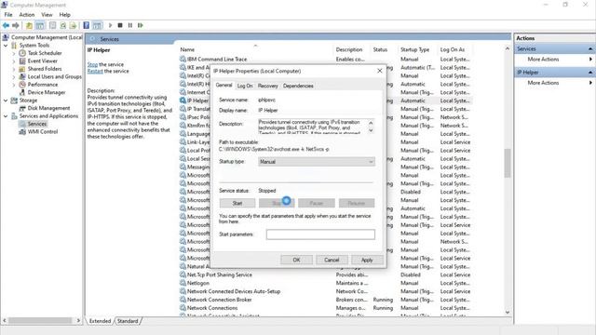This screenshot has width=596, height=335.
Task: Click the blue Help toolbar icon
Action: [x=87, y=25]
